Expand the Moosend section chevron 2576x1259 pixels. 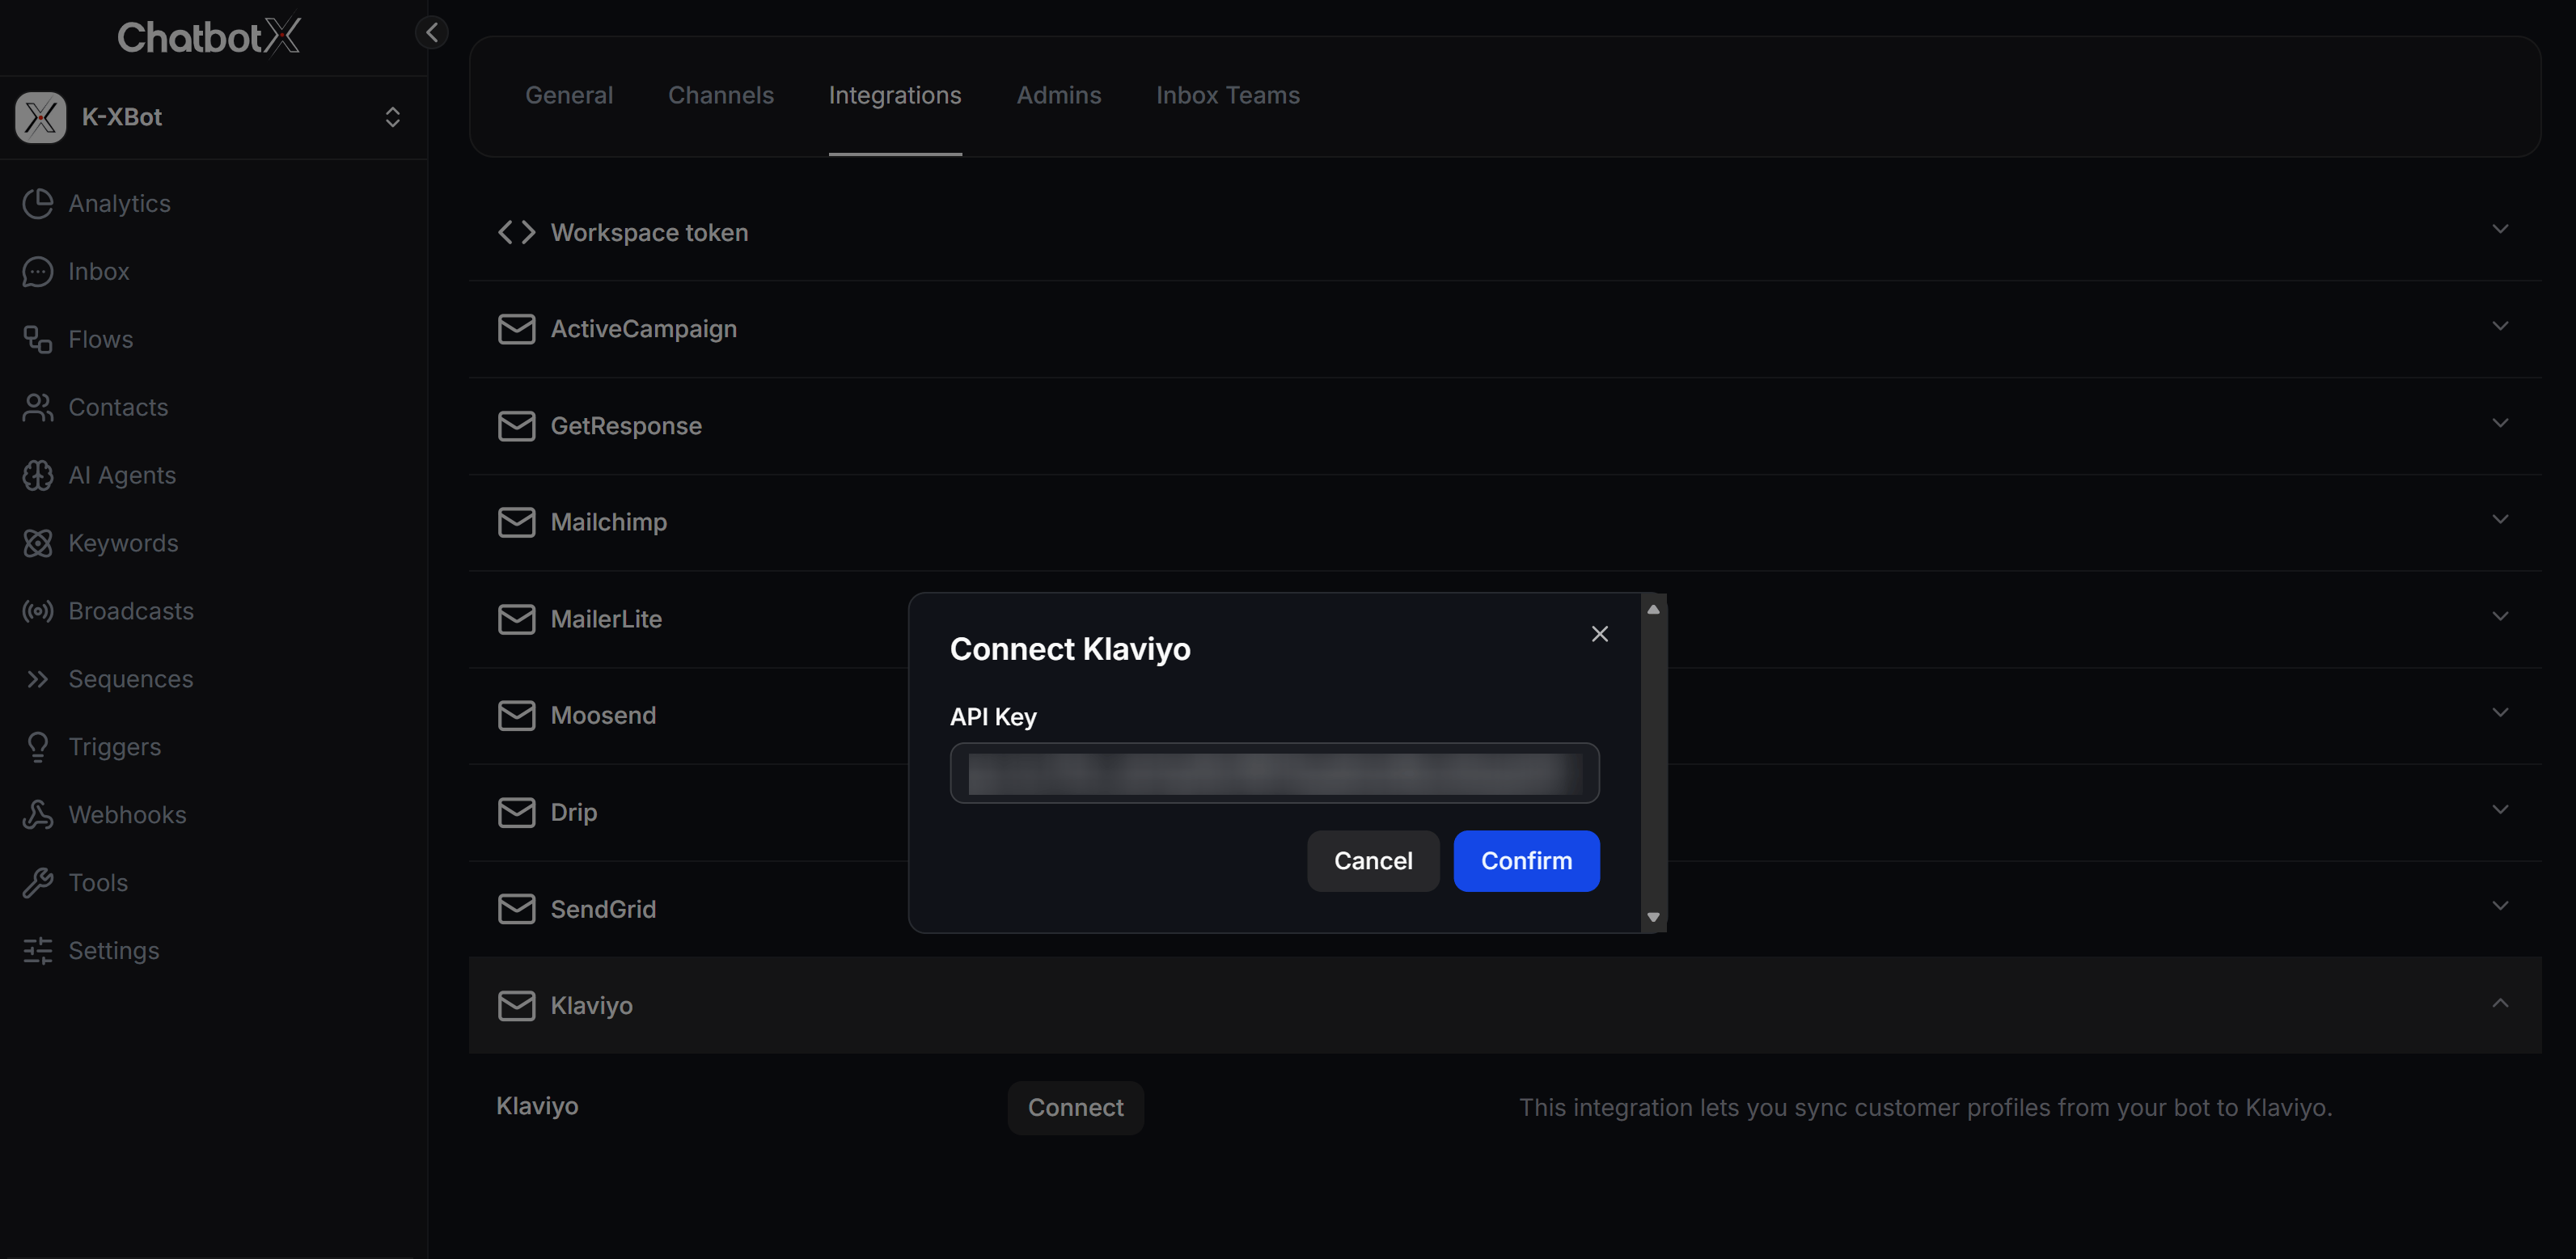[2500, 713]
